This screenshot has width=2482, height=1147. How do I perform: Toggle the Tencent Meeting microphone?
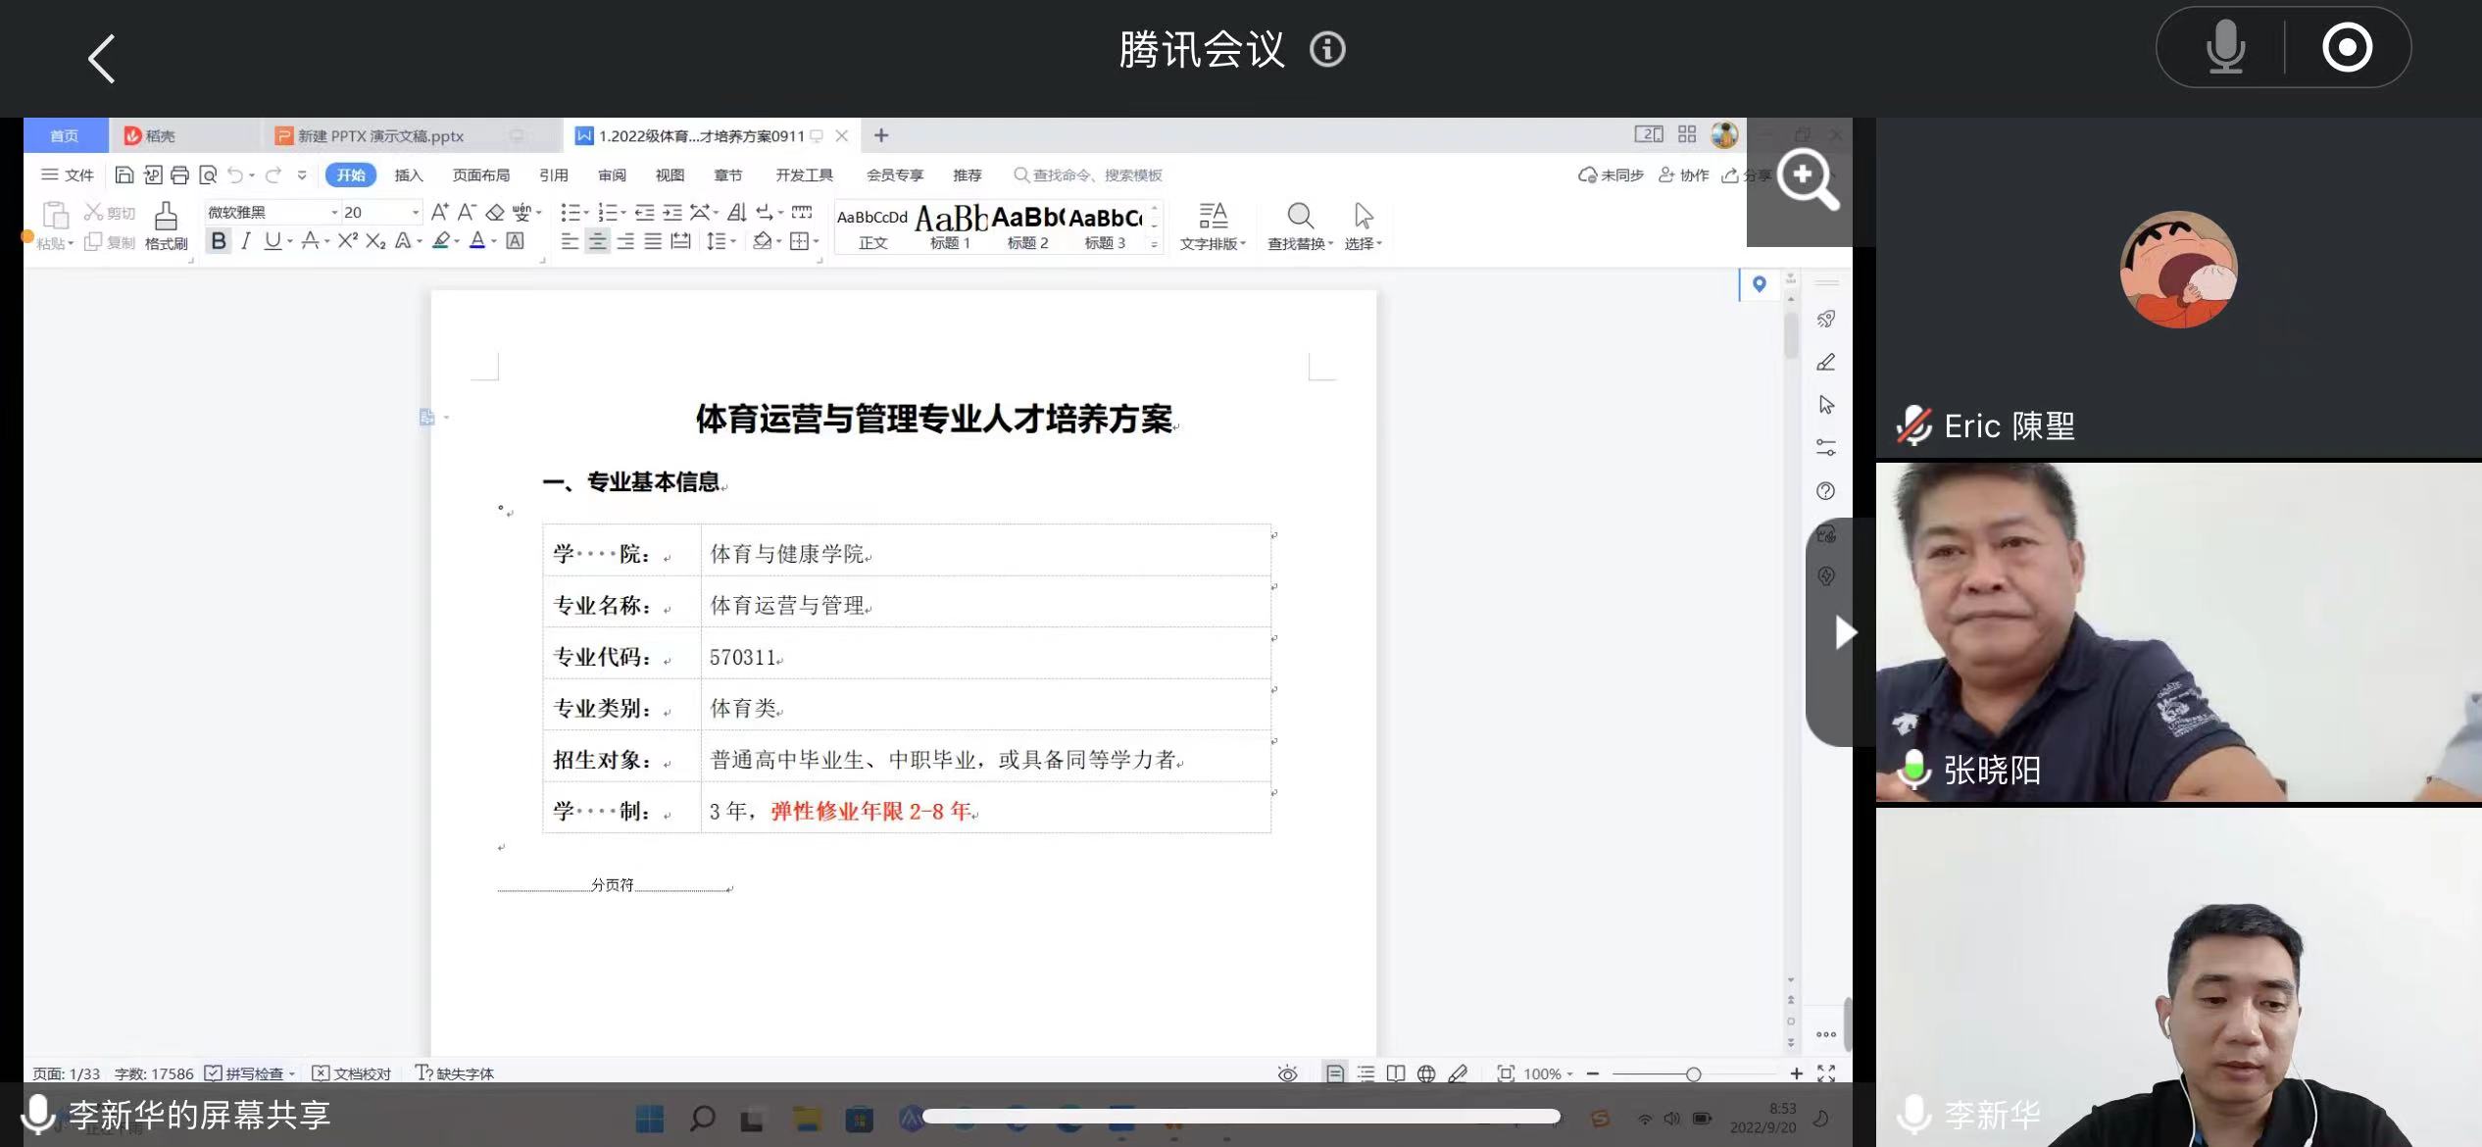pos(2225,47)
